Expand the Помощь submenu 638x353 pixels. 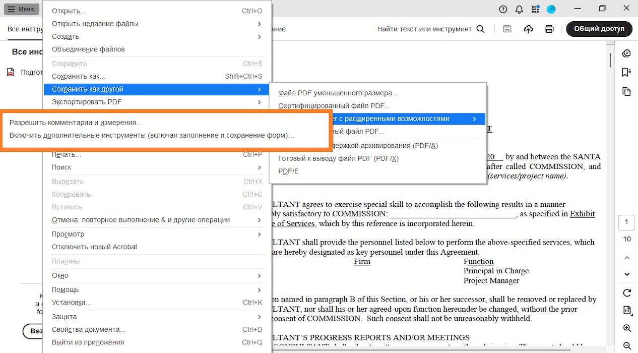(157, 290)
